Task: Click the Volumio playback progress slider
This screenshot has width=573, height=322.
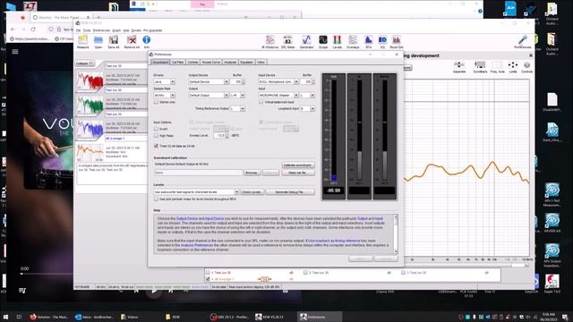Action: point(47,274)
